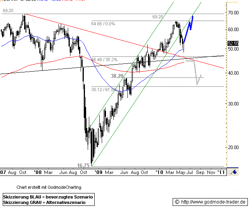Click the blue preferred-scenario arrow tip
249x216 pixels.
[x=192, y=16]
